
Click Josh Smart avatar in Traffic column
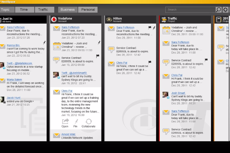pyautogui.click(x=166, y=95)
